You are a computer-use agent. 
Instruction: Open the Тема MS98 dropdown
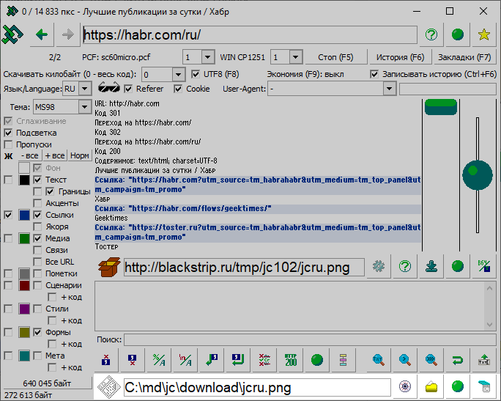[84, 107]
